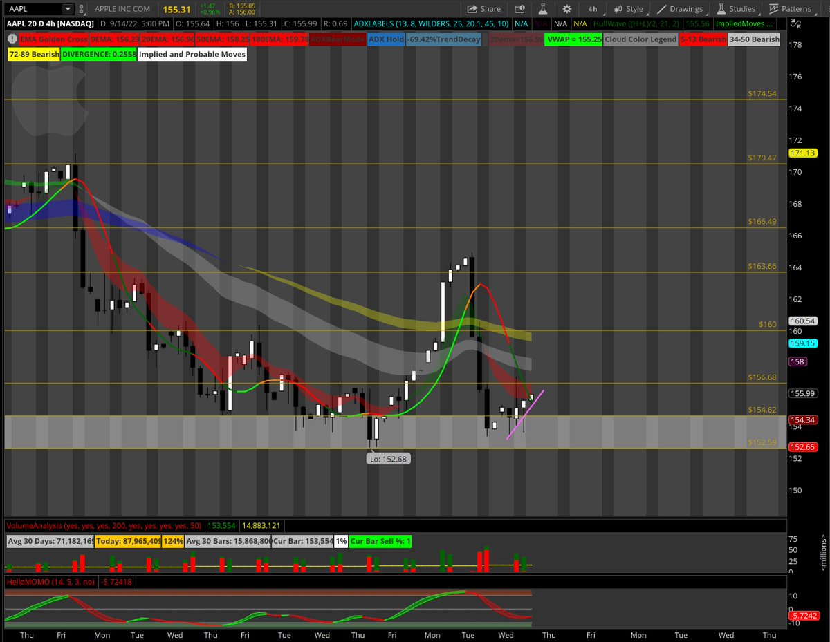
Task: Click the 160.54 axis price tag
Action: [802, 321]
